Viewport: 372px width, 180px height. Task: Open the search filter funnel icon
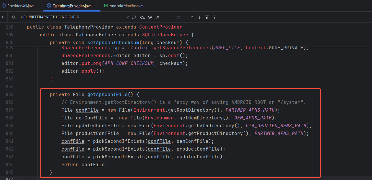pyautogui.click(x=207, y=17)
